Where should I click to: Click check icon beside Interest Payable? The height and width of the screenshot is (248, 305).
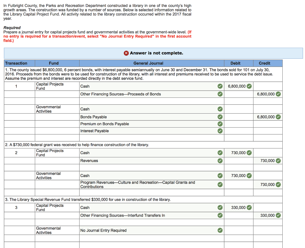(220, 131)
